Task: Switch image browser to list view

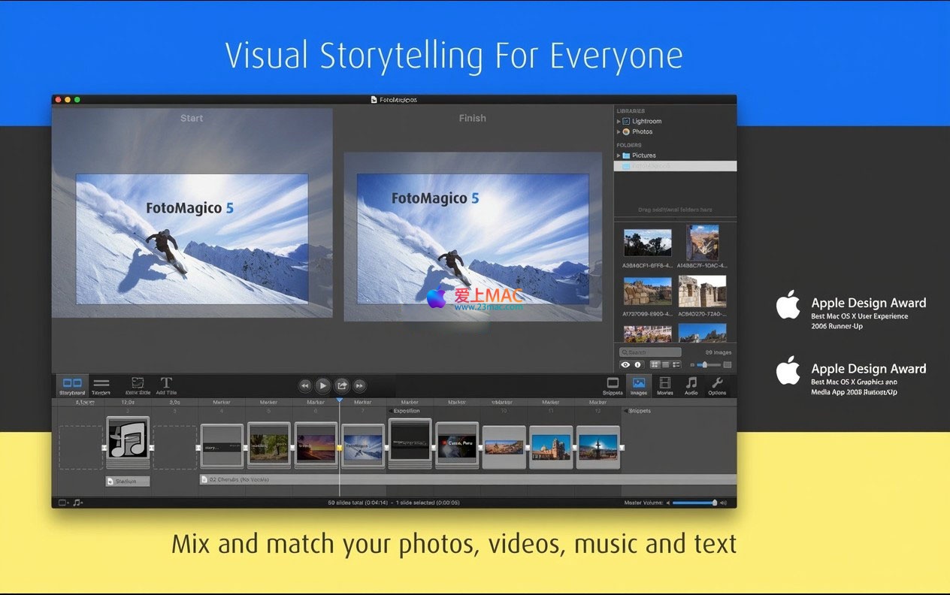Action: click(x=665, y=364)
